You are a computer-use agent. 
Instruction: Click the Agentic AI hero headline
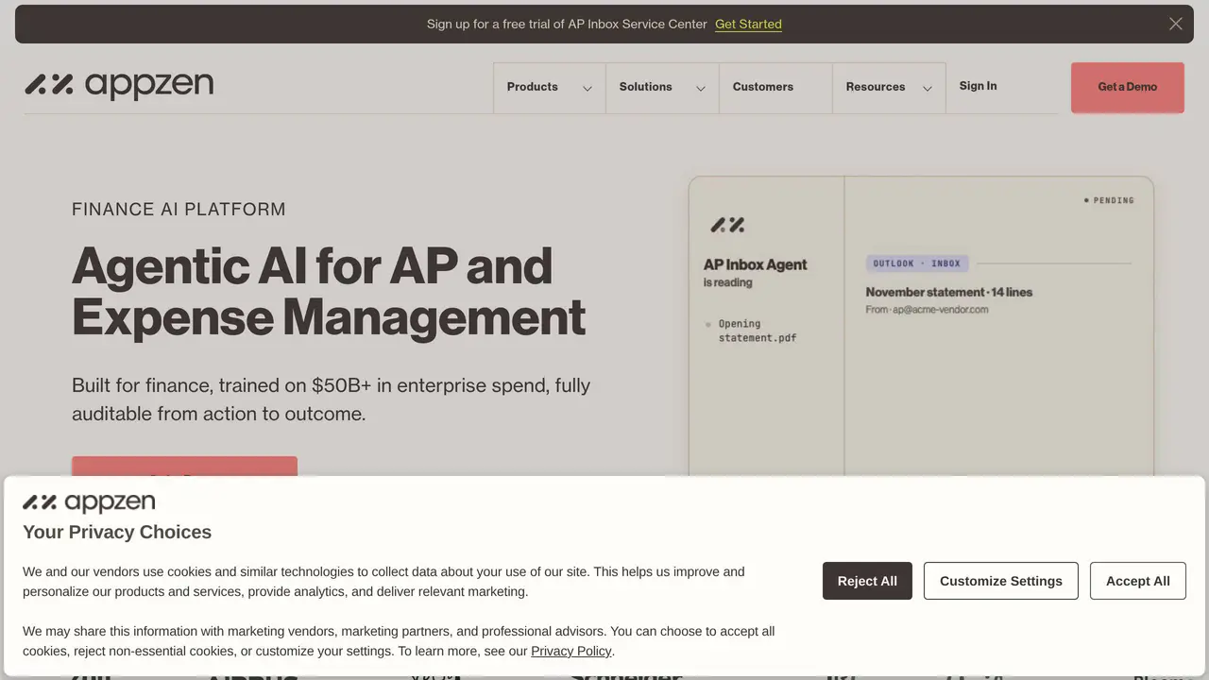pyautogui.click(x=329, y=291)
